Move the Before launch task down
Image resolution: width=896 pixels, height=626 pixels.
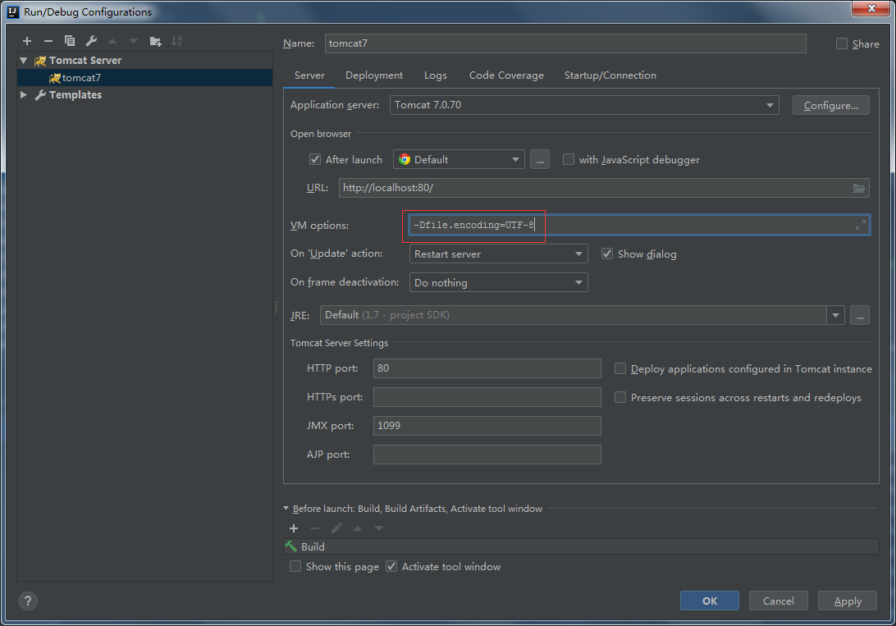pyautogui.click(x=379, y=528)
